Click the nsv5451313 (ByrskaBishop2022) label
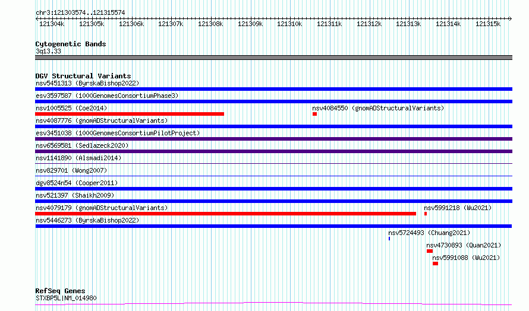The height and width of the screenshot is (311, 529). click(87, 83)
